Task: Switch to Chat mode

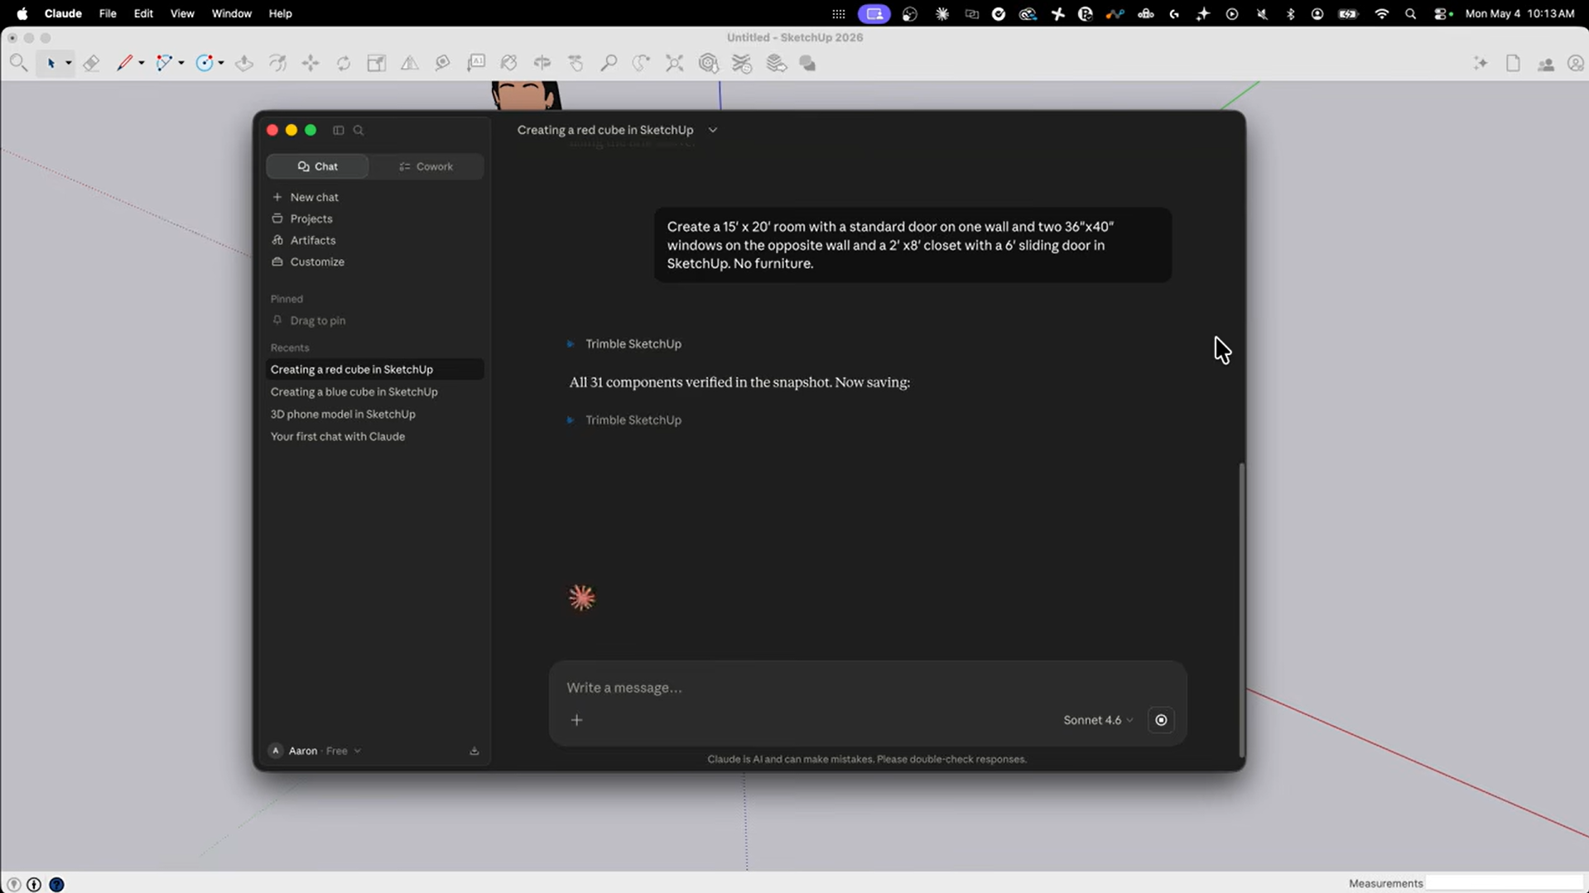Action: point(318,166)
